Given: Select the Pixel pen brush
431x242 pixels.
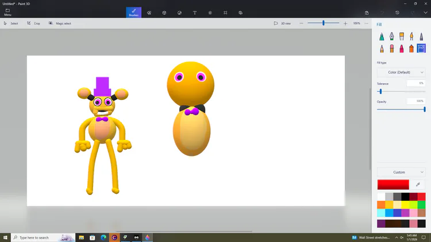Looking at the screenshot, I should coord(421,37).
